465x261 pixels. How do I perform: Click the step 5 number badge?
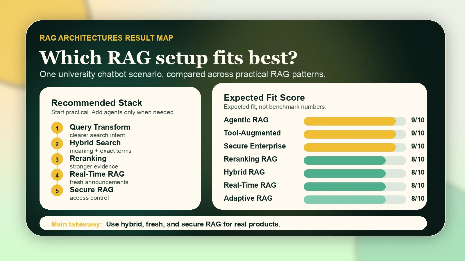click(57, 191)
